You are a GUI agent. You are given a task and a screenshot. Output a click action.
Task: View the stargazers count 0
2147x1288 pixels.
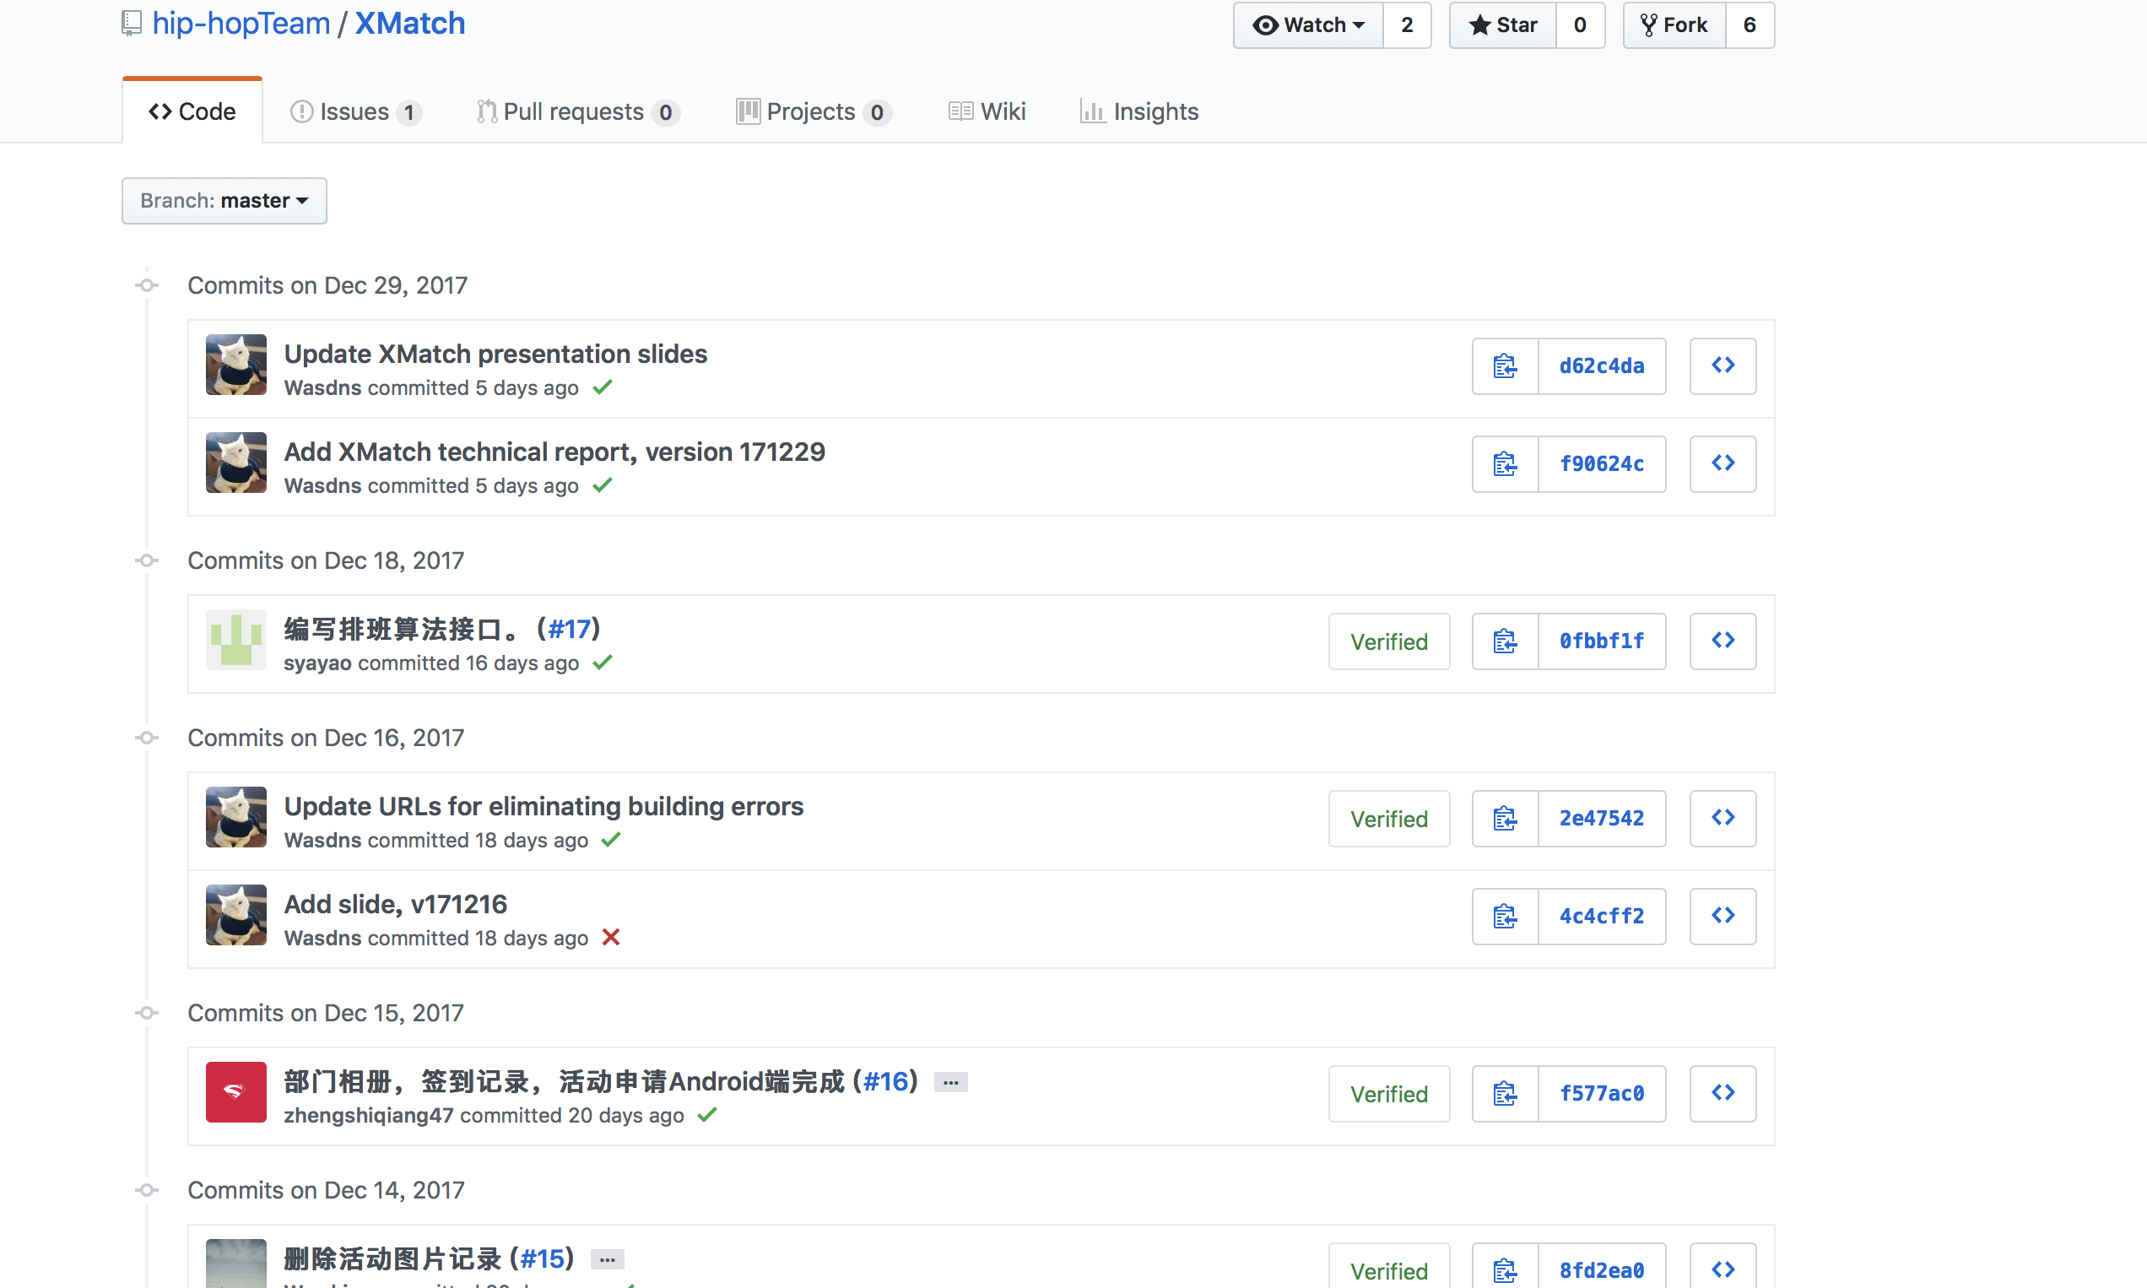click(x=1581, y=25)
